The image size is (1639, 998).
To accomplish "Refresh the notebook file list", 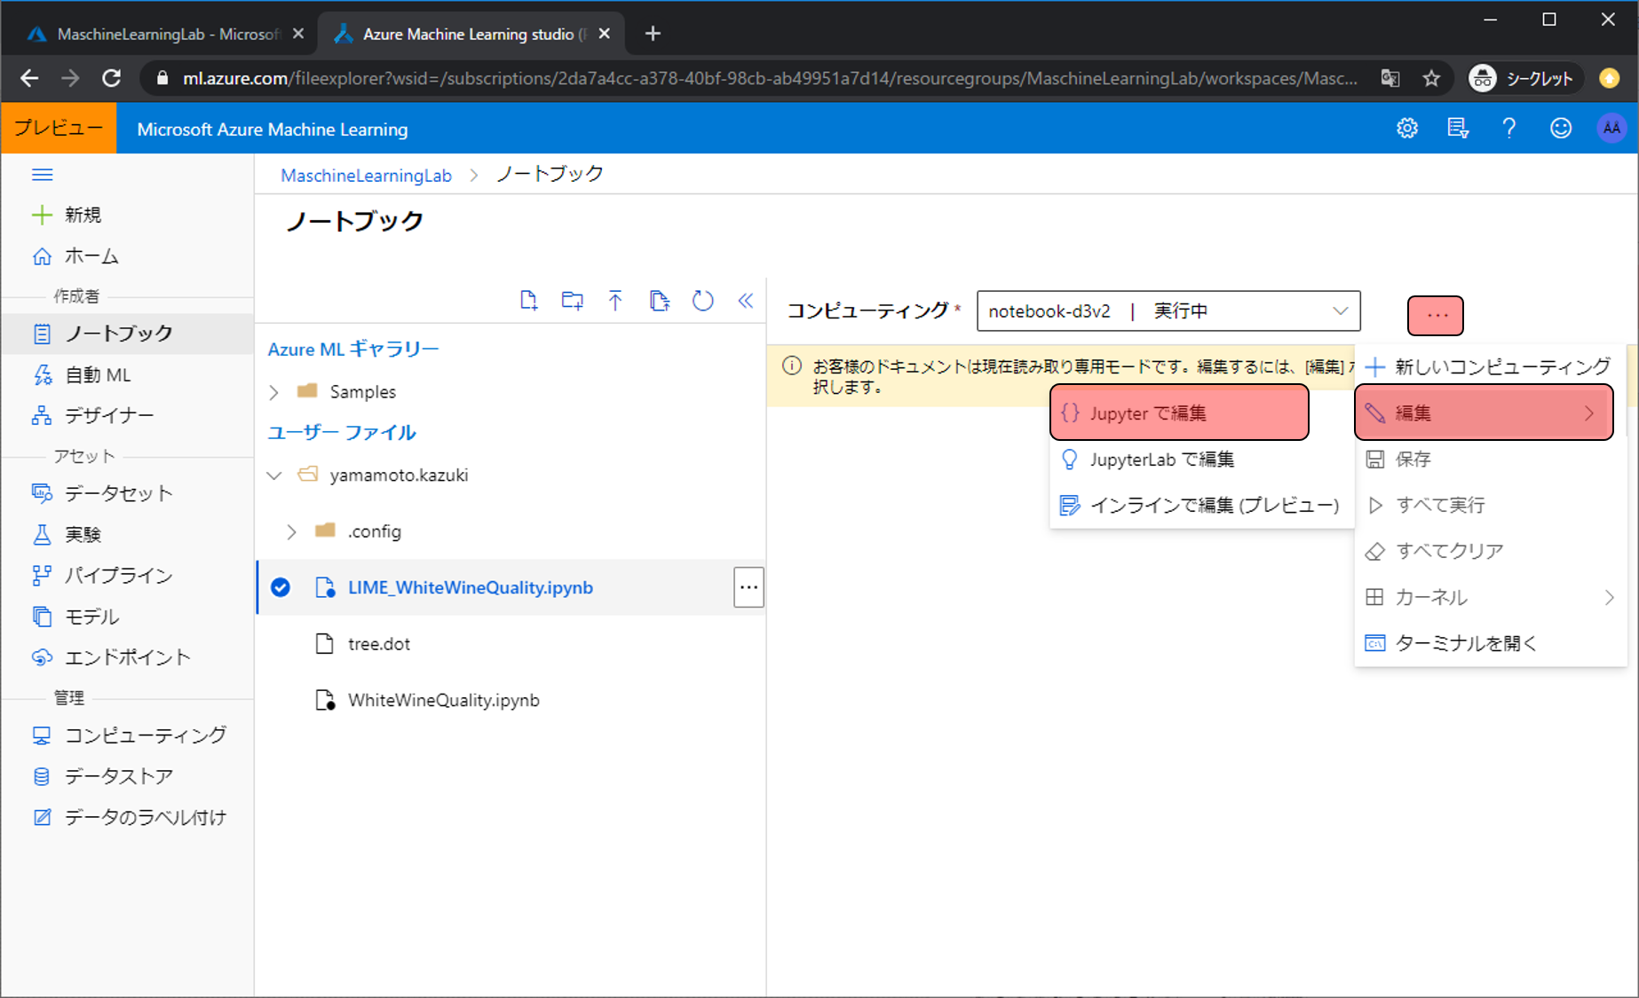I will (x=702, y=301).
